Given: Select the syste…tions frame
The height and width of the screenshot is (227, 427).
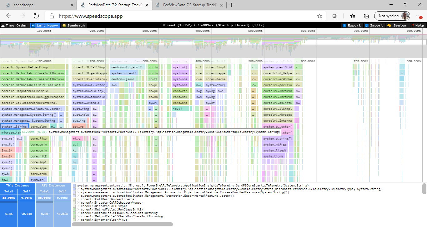Looking at the screenshot, I should 274,156.
